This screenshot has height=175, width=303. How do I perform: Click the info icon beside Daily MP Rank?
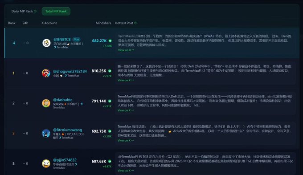(x=35, y=11)
